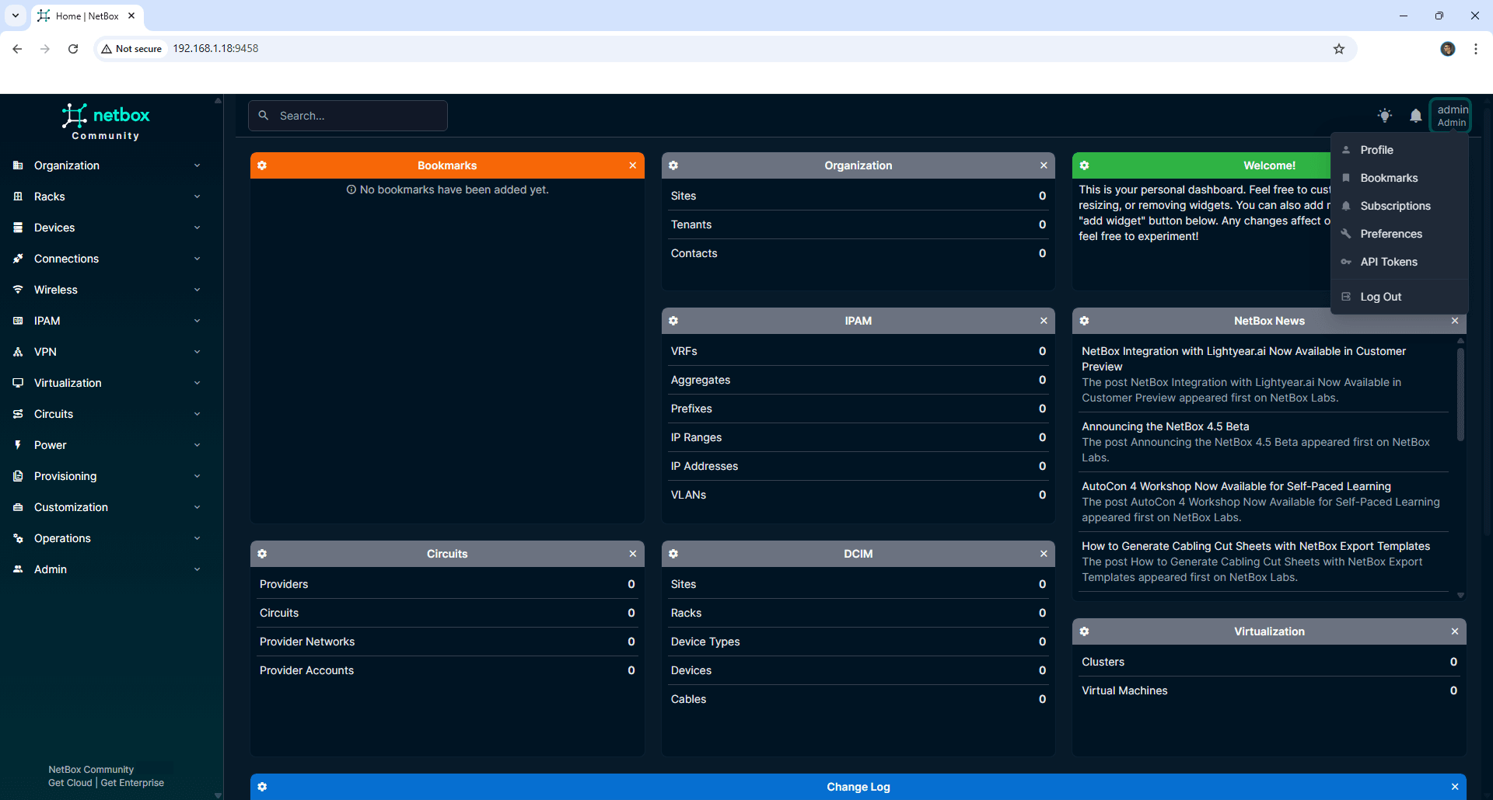Select the Home NetBox browser tab
The width and height of the screenshot is (1493, 800).
82,16
